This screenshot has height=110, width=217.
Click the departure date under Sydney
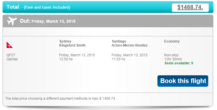[x=77, y=55]
